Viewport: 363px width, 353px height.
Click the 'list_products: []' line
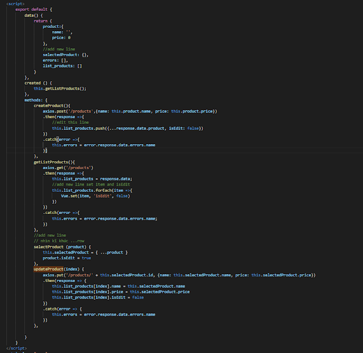[62, 66]
